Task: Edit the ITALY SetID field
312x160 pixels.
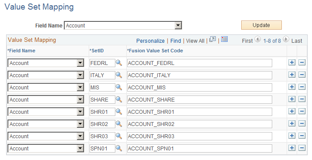Action: pos(102,75)
